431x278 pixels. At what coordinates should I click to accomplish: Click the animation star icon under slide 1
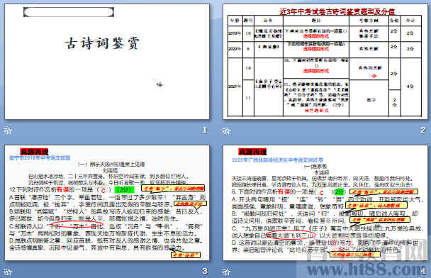click(8, 130)
